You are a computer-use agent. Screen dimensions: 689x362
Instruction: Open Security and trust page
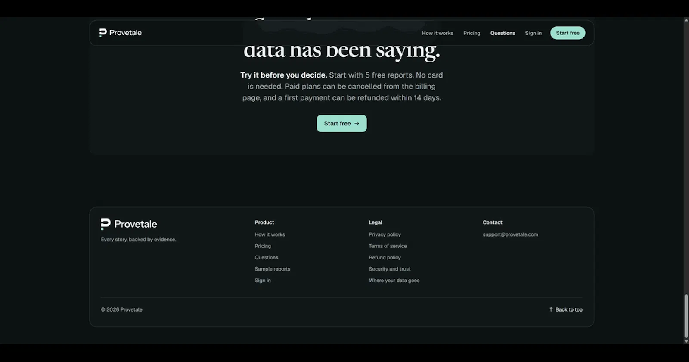tap(389, 269)
